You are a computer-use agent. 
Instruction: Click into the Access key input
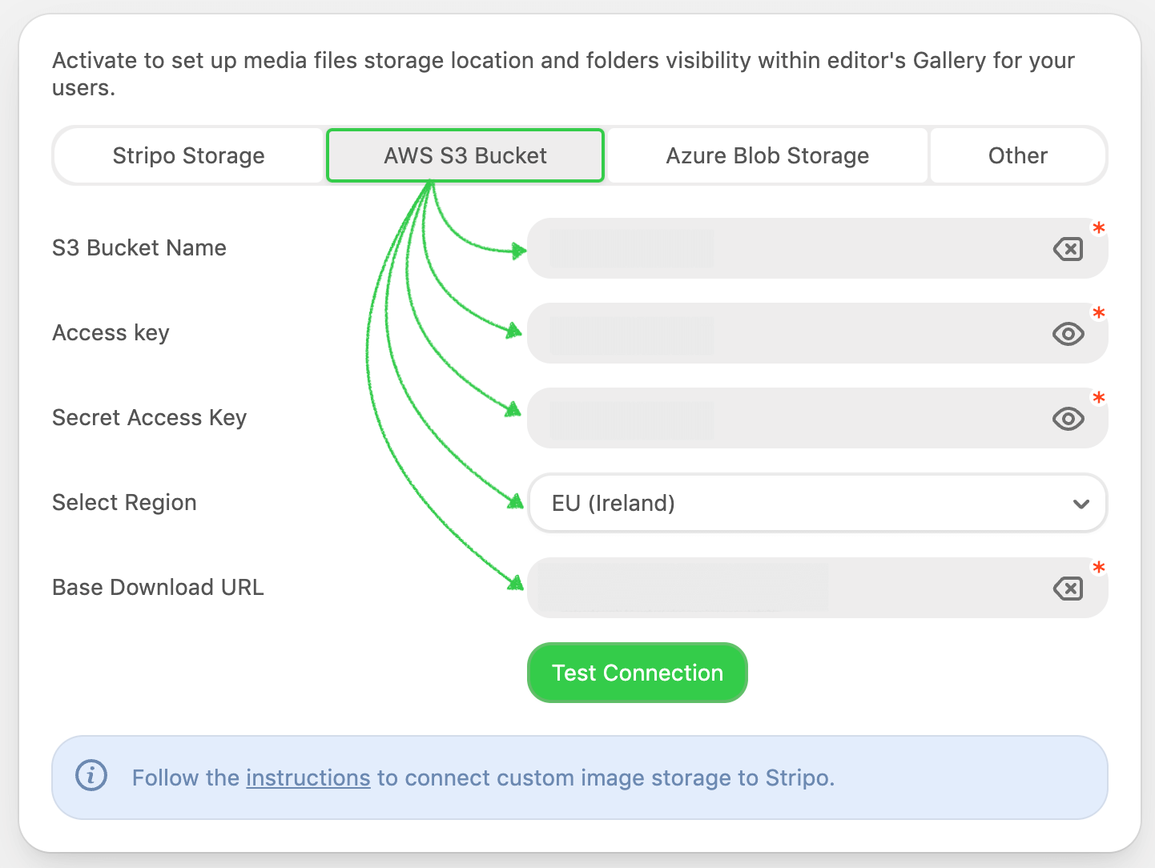click(785, 334)
